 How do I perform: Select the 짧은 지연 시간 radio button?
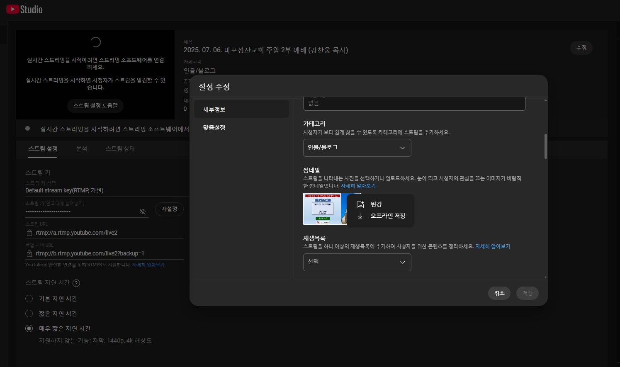coord(29,314)
